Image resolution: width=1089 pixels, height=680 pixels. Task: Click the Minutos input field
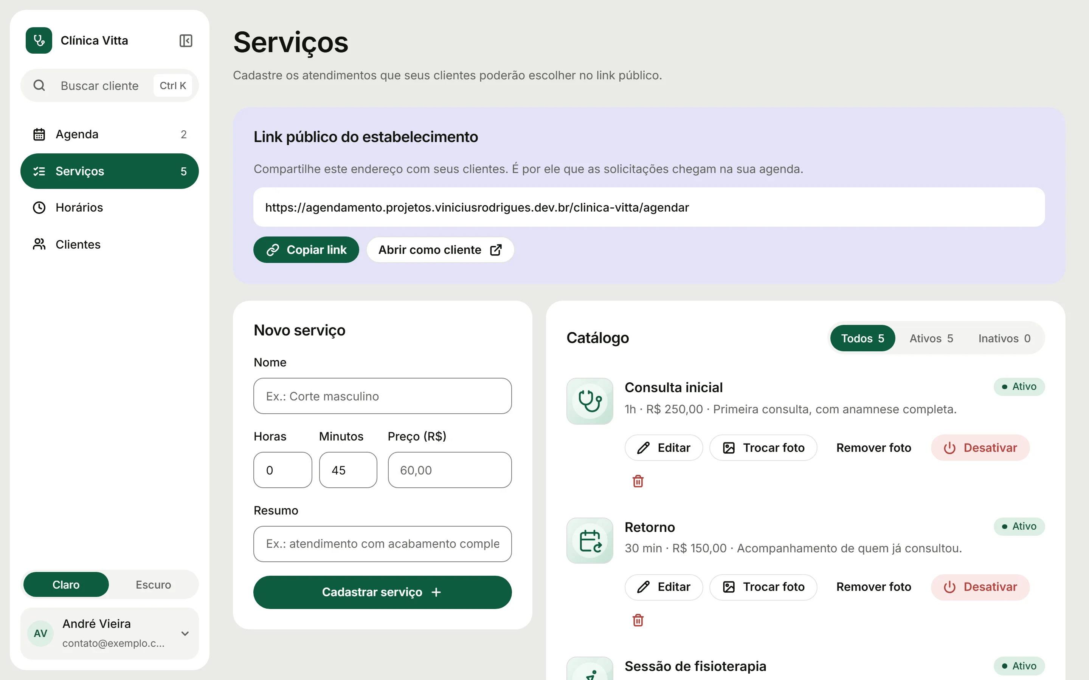pos(348,470)
